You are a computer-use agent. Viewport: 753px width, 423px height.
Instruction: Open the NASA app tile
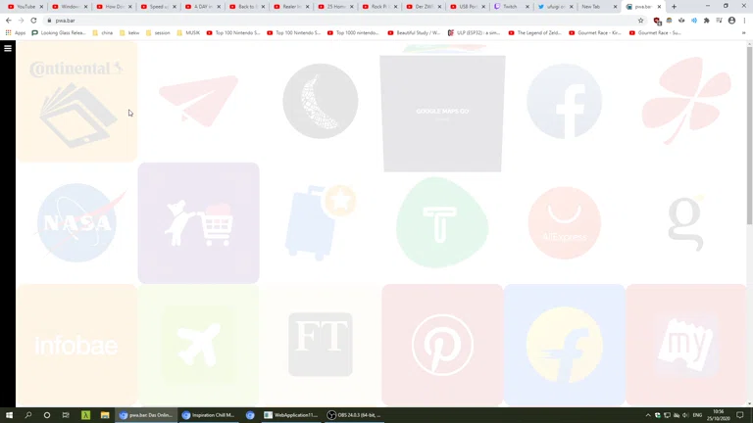(x=76, y=222)
